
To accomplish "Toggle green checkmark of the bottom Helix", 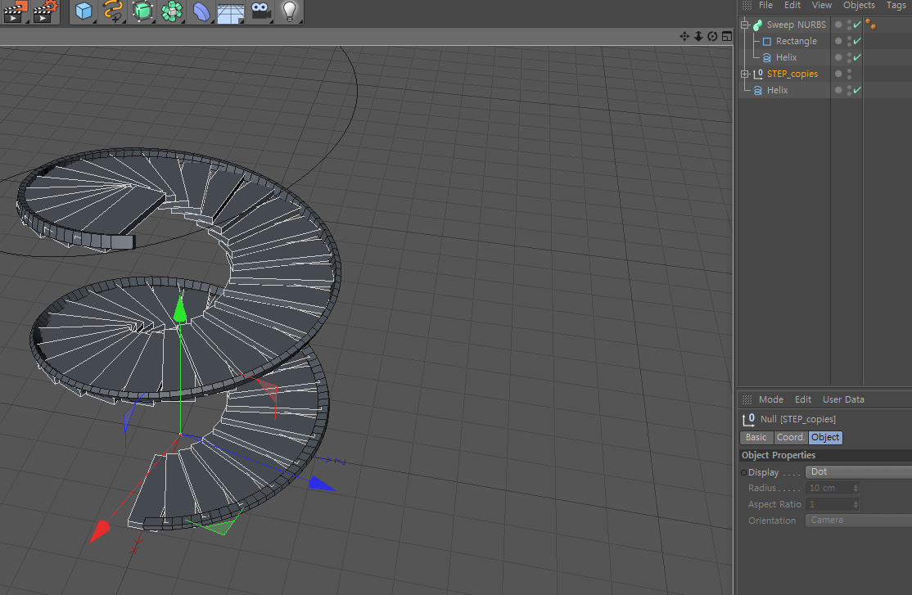I will (857, 89).
